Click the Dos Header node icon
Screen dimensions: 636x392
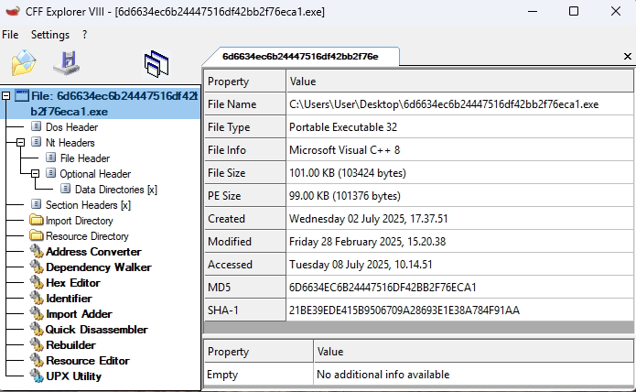point(36,126)
